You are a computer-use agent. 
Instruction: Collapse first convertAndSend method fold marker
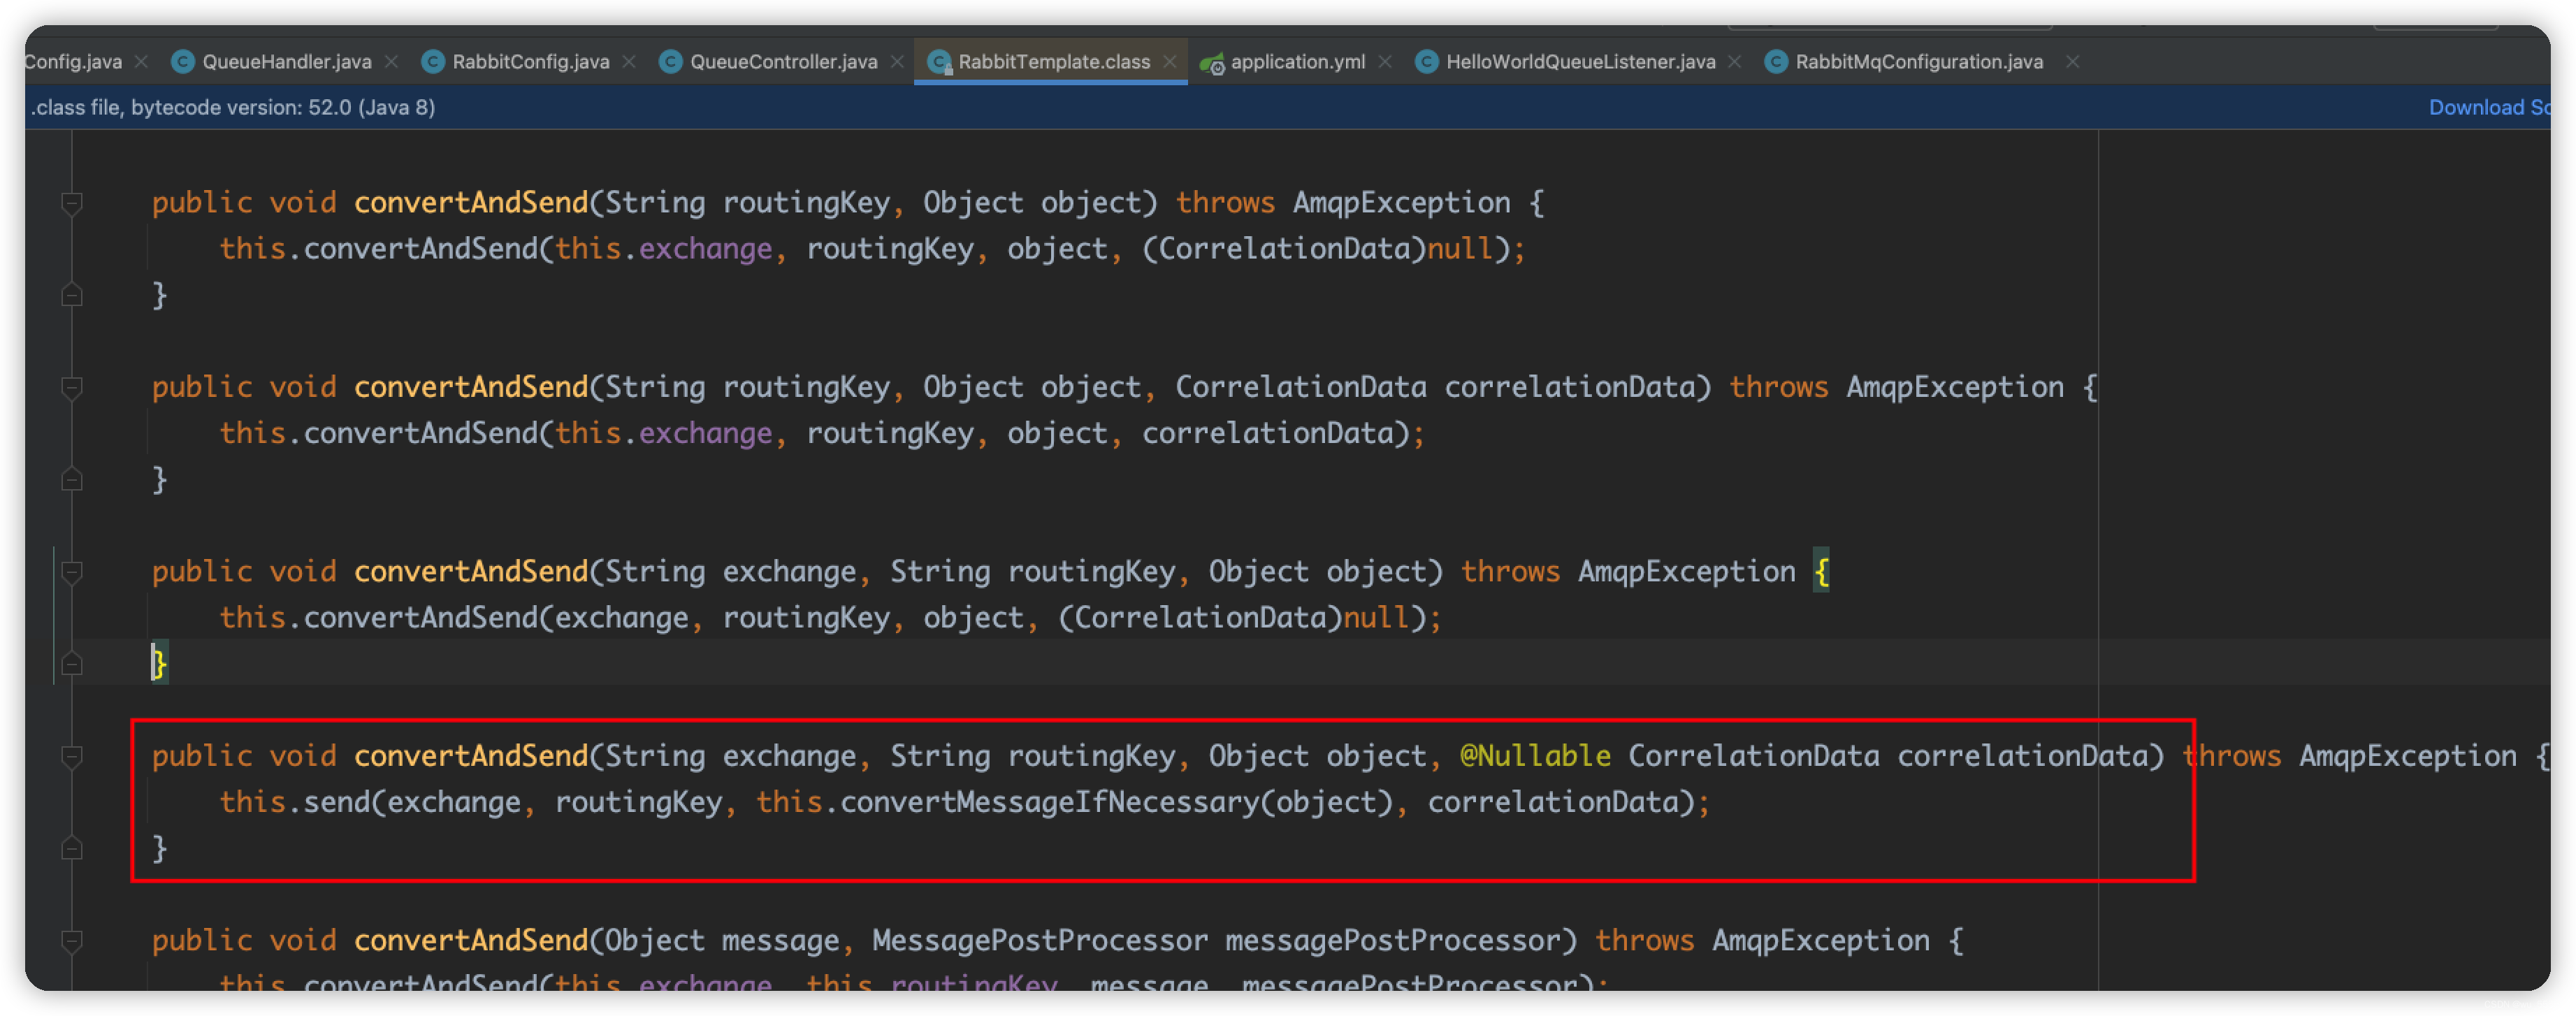(72, 203)
